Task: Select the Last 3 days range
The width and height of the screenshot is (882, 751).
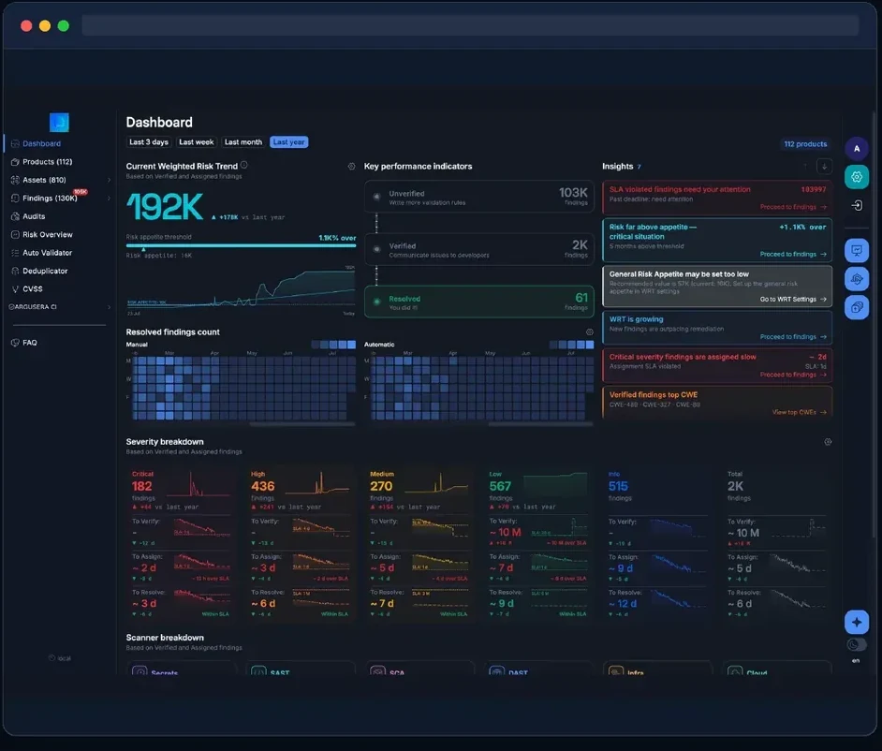Action: tap(149, 142)
